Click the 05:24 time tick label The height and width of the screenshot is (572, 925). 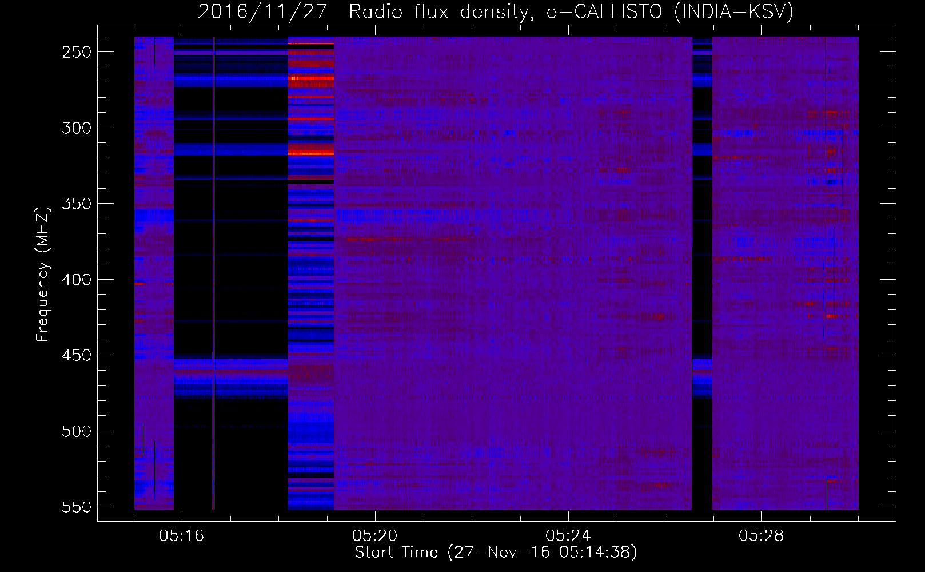click(568, 536)
